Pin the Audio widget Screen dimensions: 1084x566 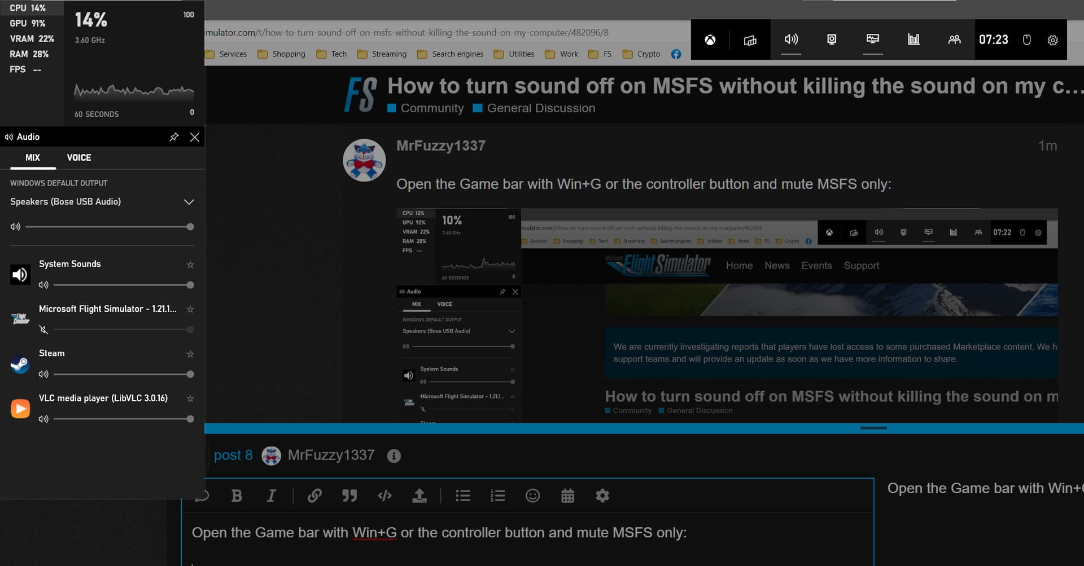click(x=174, y=137)
